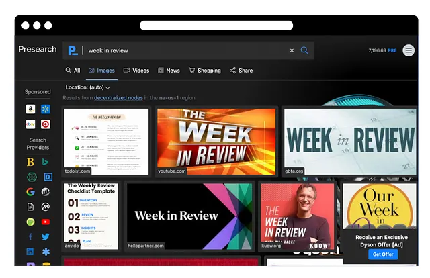The width and height of the screenshot is (430, 278).
Task: Click the blue magnifier search icon
Action: tap(304, 50)
